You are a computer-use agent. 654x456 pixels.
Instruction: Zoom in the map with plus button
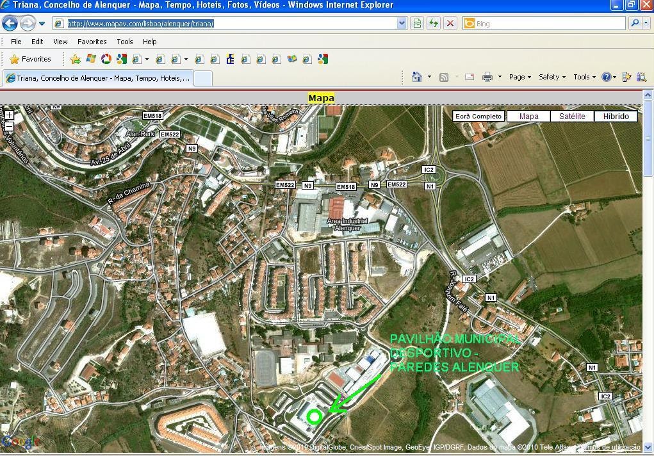(x=9, y=114)
